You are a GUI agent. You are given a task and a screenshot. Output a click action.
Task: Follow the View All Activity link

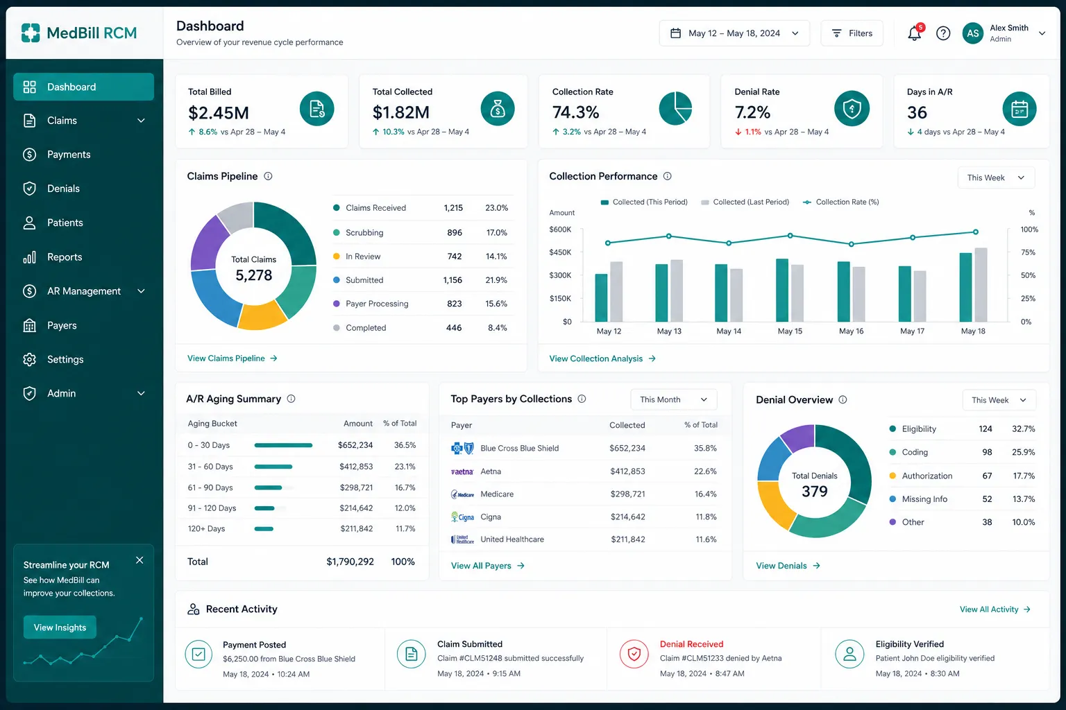point(995,609)
